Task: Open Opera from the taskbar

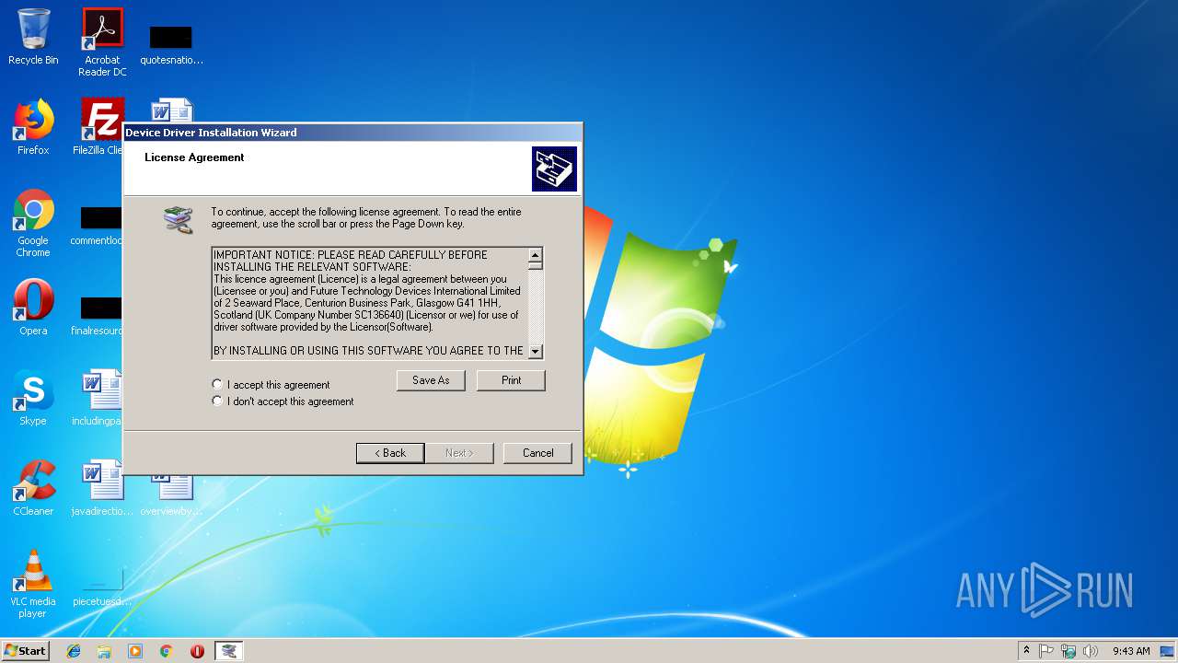Action: click(197, 651)
